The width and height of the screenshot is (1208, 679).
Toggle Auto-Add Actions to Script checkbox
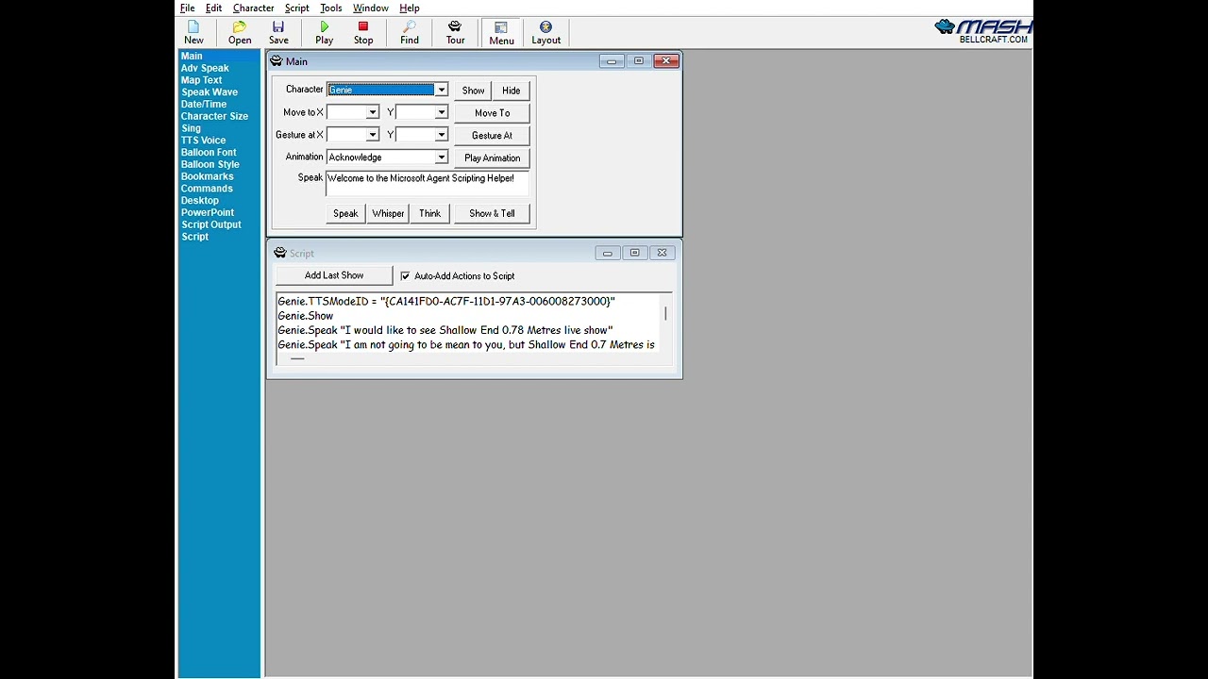point(405,276)
